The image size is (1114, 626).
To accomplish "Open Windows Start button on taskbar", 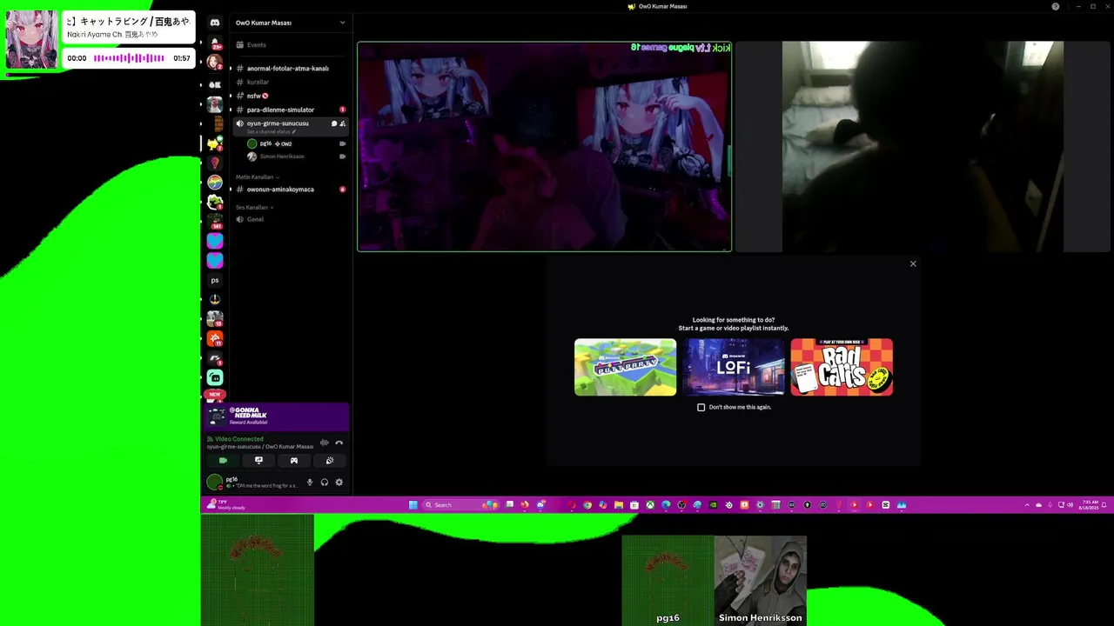I will (x=413, y=505).
